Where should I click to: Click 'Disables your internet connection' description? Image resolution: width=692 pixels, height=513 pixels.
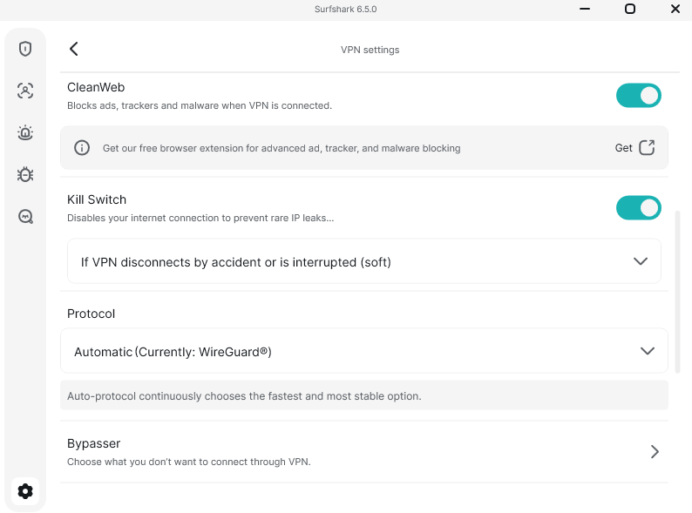(x=200, y=218)
